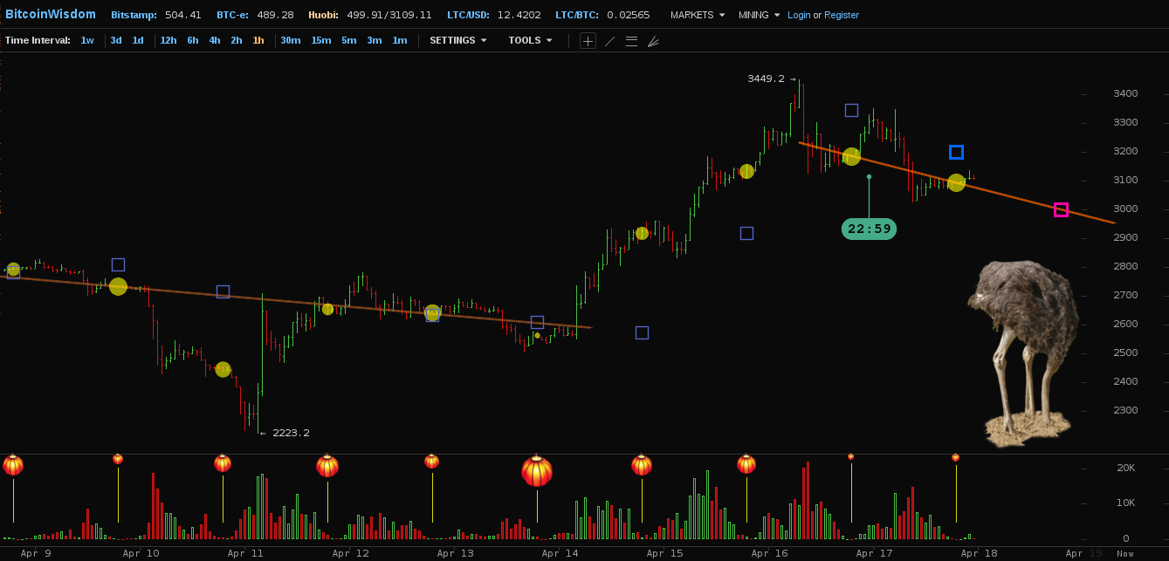Select the Fibonacci fan drawing tool
The height and width of the screenshot is (561, 1169).
(653, 41)
